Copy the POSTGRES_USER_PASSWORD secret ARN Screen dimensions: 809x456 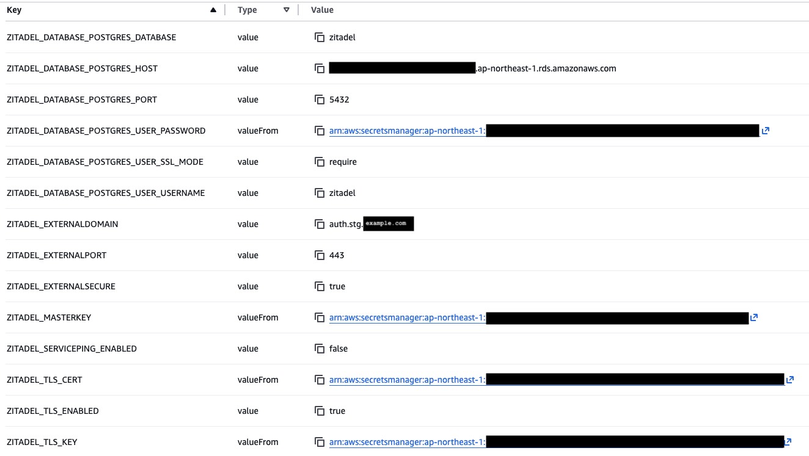point(319,131)
